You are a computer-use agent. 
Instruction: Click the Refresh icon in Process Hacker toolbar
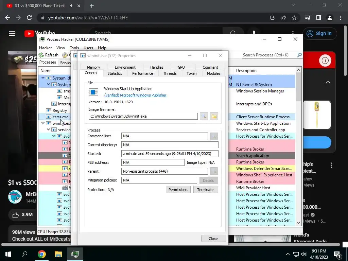tap(41, 55)
